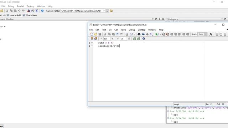Redo the last edit in the Editor toolbar
This screenshot has height=128, width=228.
click(121, 34)
